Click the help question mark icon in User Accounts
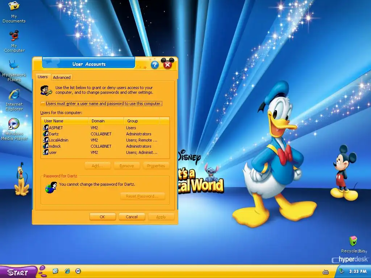371x278 pixels. 155,64
